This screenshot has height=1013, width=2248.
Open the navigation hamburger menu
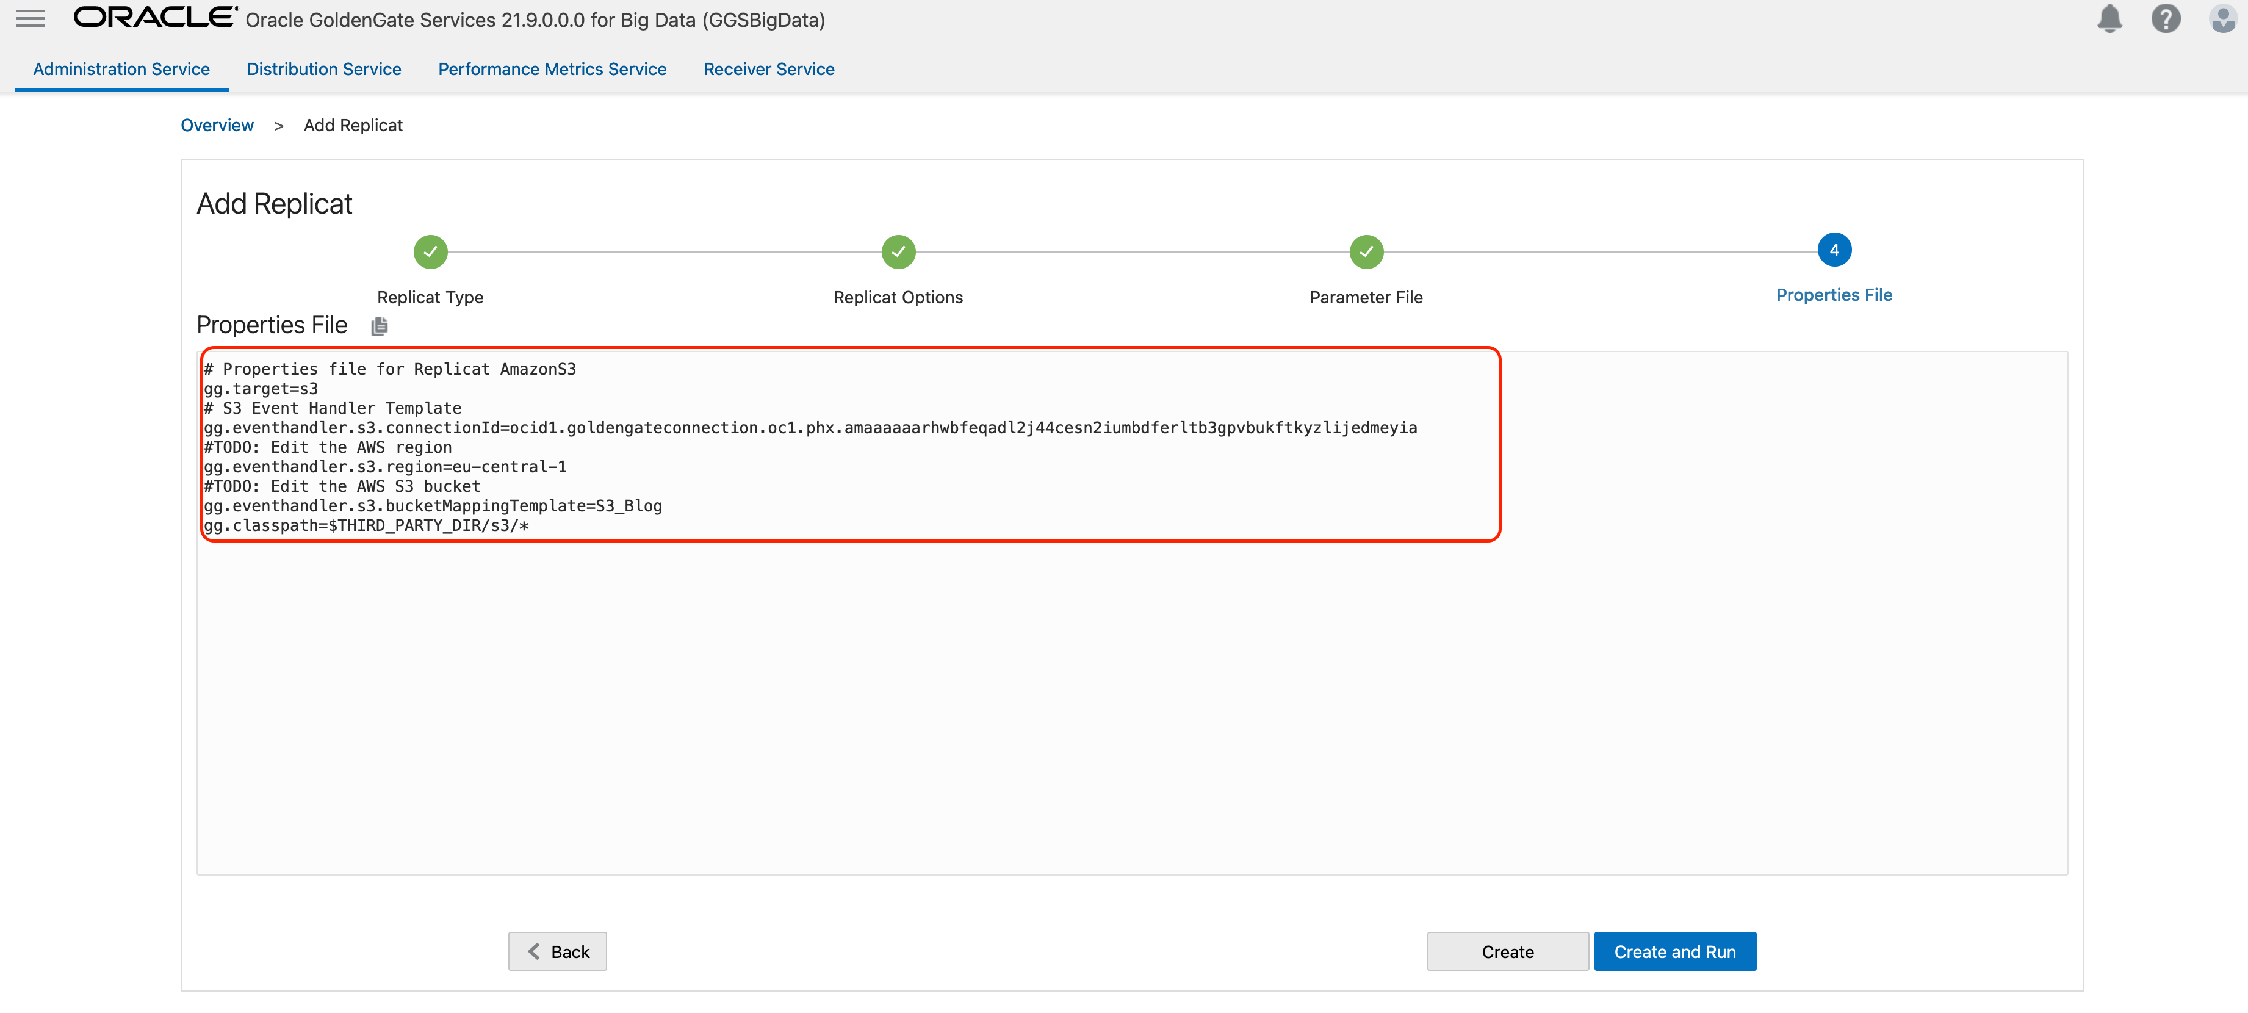point(30,18)
